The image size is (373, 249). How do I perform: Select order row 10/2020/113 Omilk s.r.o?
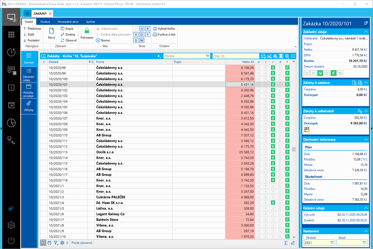[x=148, y=152]
